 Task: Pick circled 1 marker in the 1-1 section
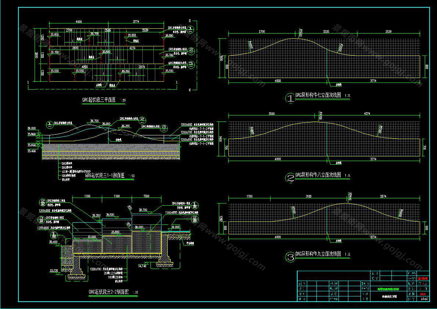coord(49,124)
